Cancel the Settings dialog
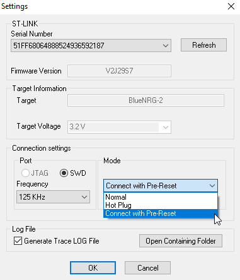The height and width of the screenshot is (280, 240). pos(147,267)
